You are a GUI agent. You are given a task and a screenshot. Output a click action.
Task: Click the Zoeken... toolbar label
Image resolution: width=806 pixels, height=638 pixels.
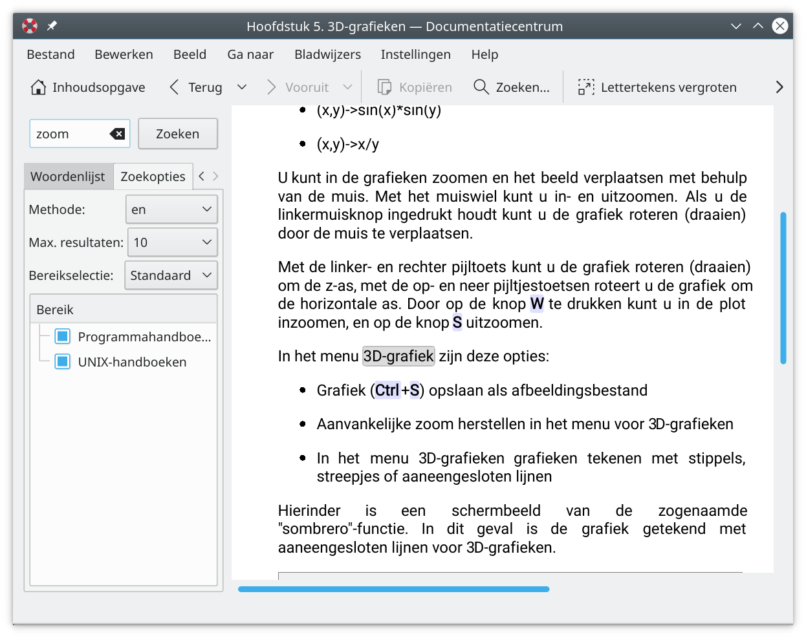click(523, 87)
